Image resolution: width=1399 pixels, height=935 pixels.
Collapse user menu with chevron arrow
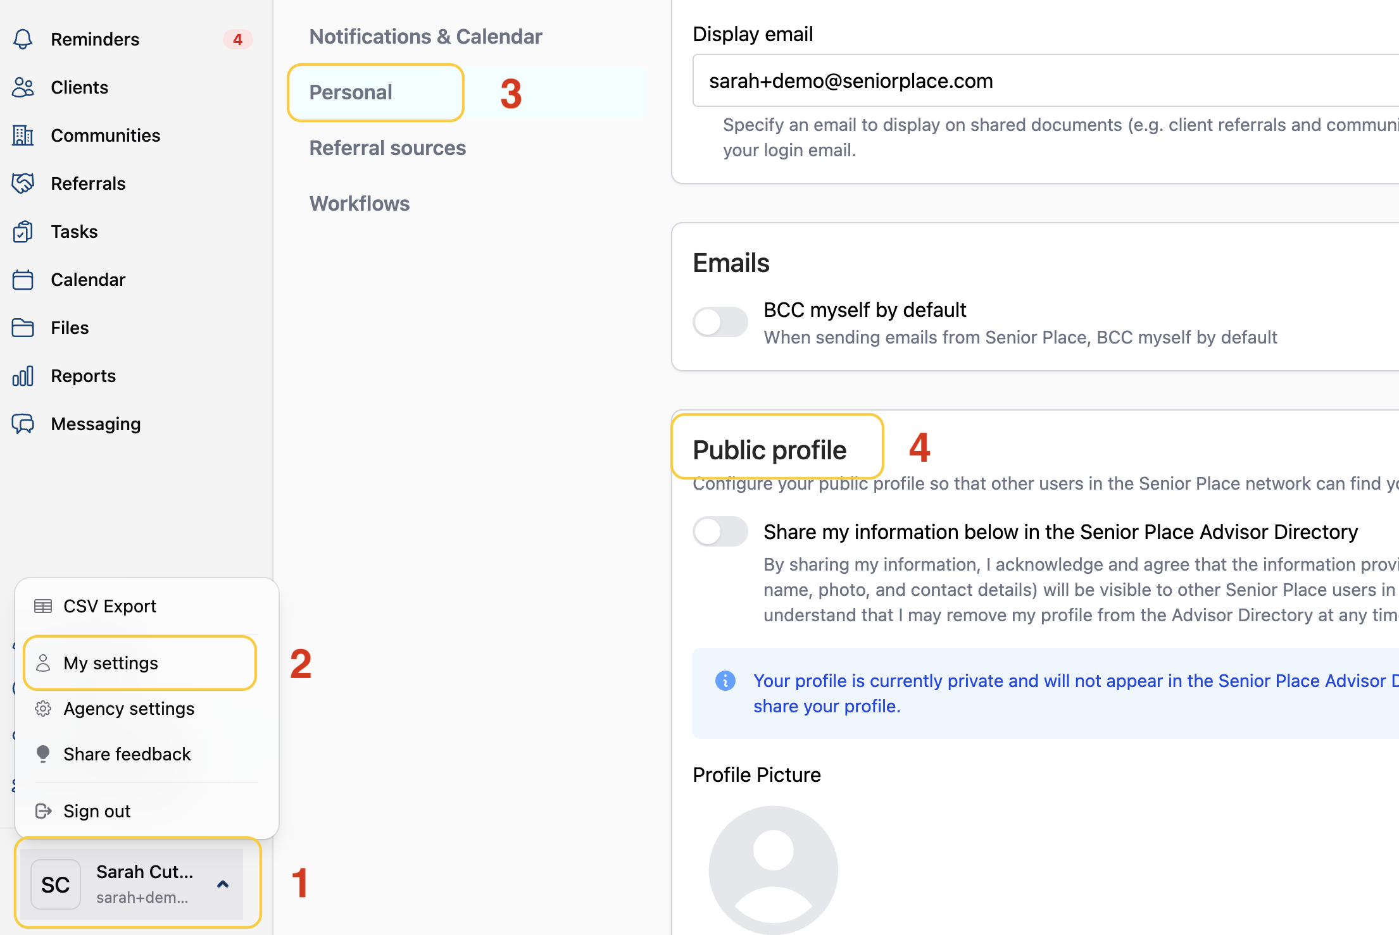tap(223, 884)
